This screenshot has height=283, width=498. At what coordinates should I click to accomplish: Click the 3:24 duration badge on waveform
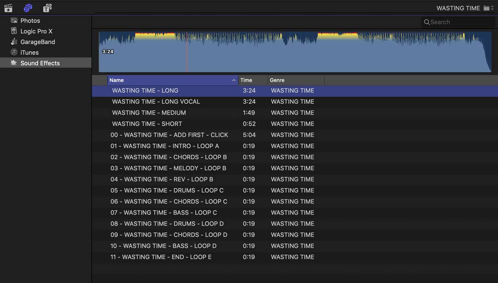108,52
